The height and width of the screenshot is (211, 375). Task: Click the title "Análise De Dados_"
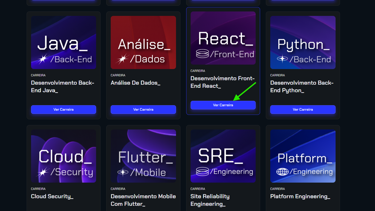(x=136, y=83)
